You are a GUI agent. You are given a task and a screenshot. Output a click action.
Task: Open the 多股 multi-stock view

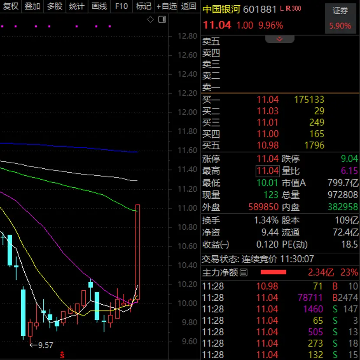(55, 6)
